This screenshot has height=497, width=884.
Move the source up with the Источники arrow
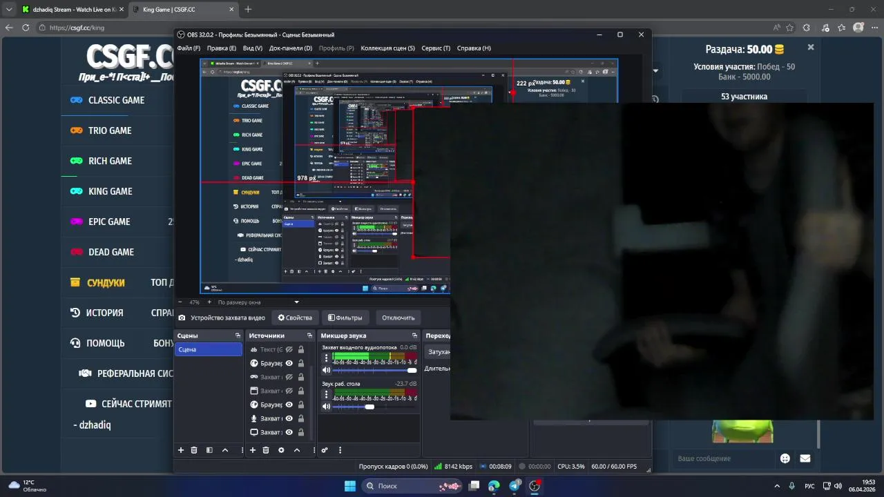(297, 450)
